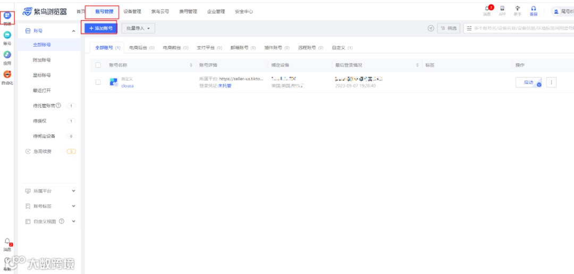This screenshot has height=274, width=574.
Task: Collapse the 账号 sidebar section
Action: click(x=73, y=31)
